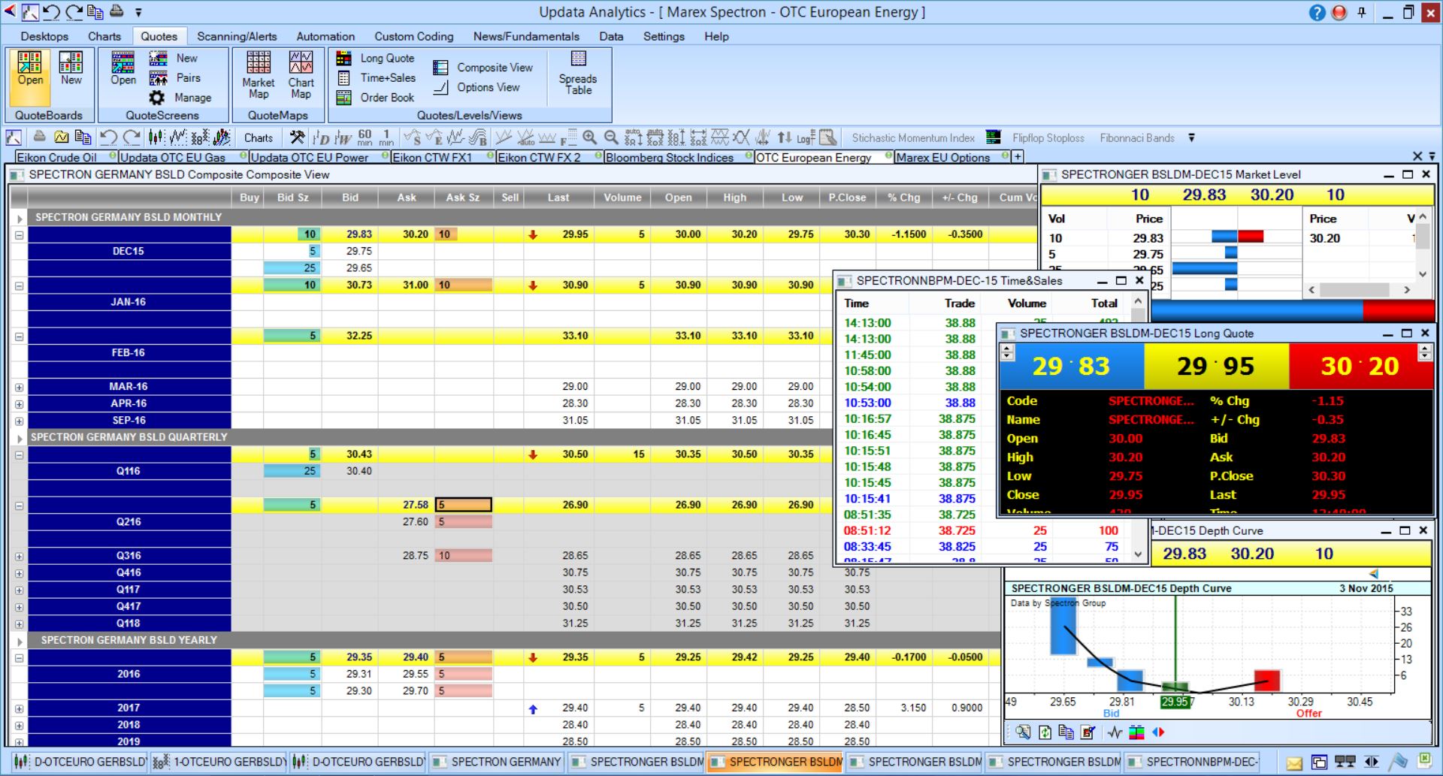This screenshot has width=1443, height=776.
Task: Collapse the DEC15 row group
Action: [x=20, y=235]
